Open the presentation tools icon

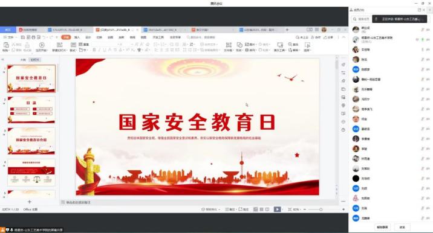[280, 45]
